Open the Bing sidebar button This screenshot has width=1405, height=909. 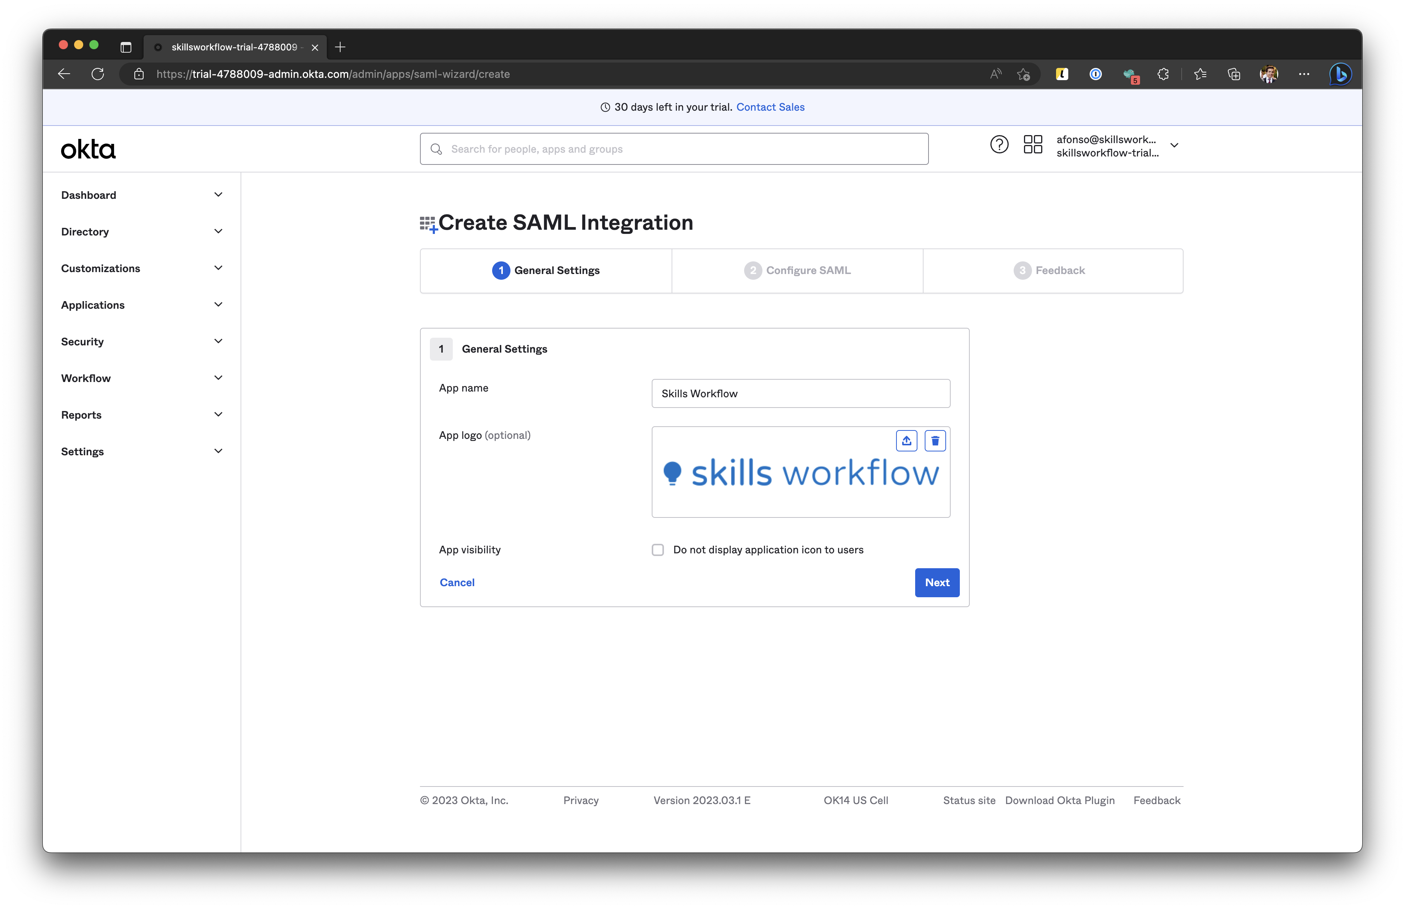(1340, 74)
